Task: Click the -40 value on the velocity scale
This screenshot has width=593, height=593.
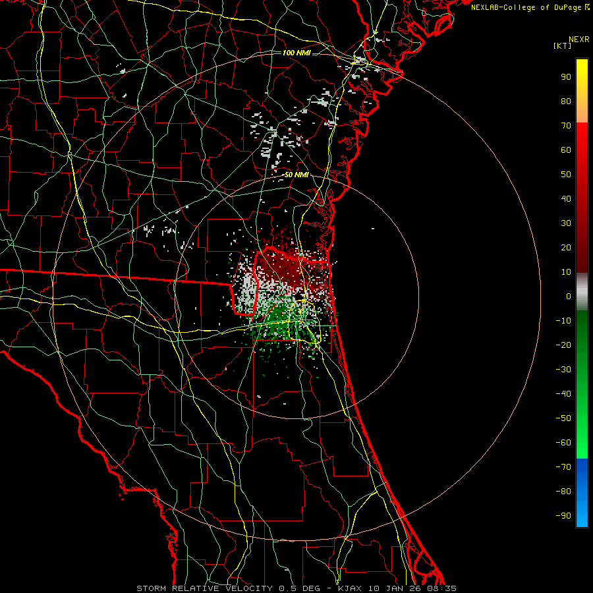Action: coord(563,394)
